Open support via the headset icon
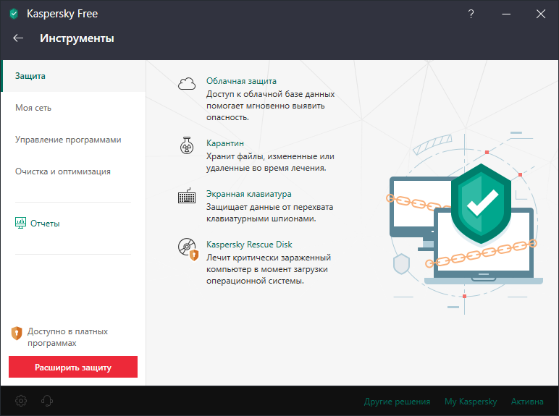The height and width of the screenshot is (416, 559). tap(48, 401)
